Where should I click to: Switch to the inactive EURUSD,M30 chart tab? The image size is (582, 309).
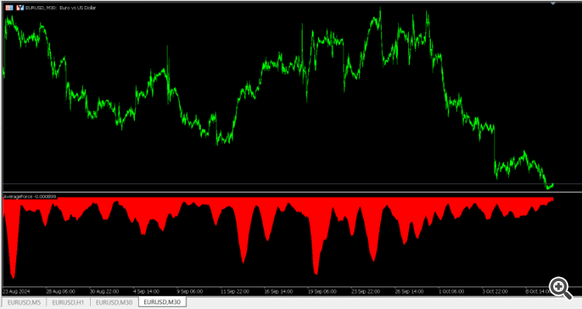[114, 302]
